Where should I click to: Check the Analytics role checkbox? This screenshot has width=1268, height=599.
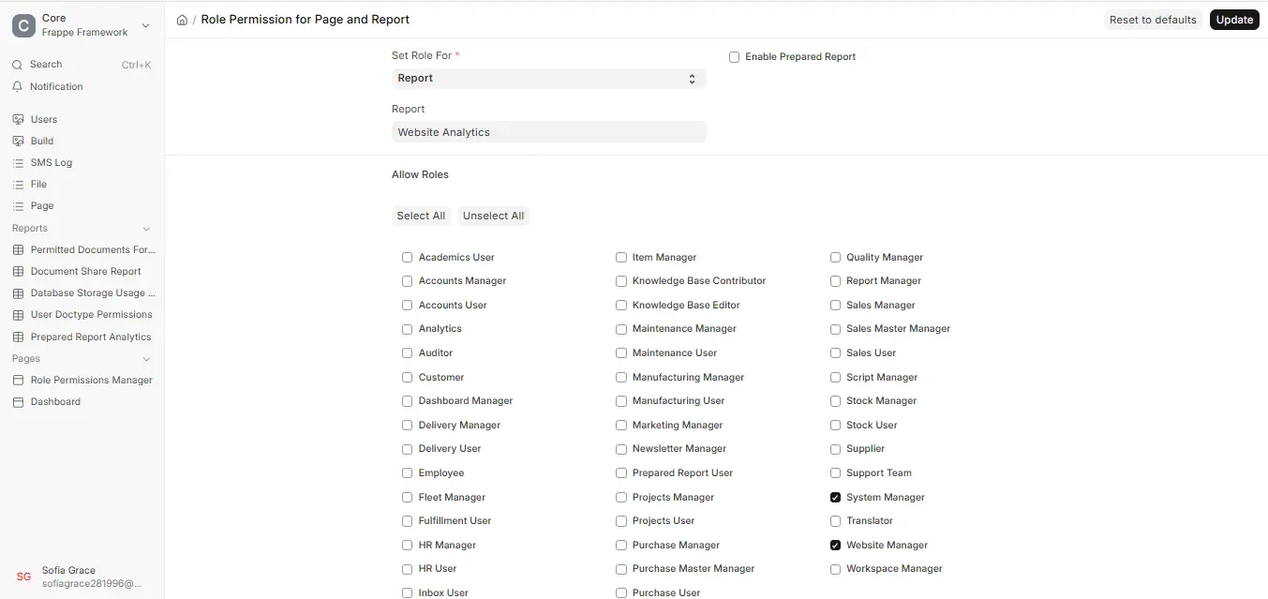pyautogui.click(x=407, y=328)
